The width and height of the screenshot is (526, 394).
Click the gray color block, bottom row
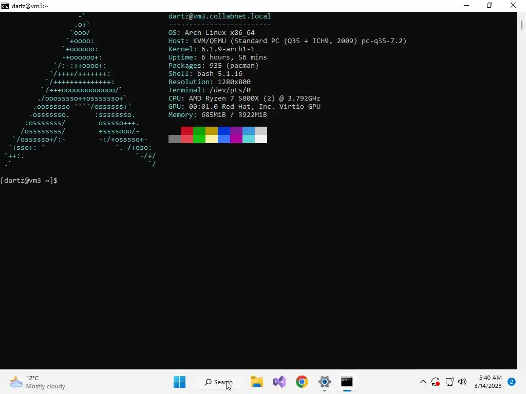point(175,139)
